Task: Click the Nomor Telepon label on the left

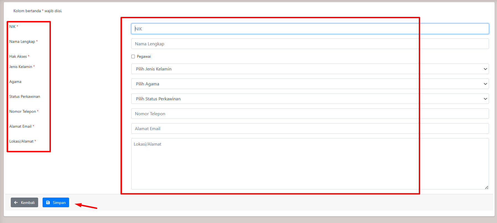Action: (23, 112)
